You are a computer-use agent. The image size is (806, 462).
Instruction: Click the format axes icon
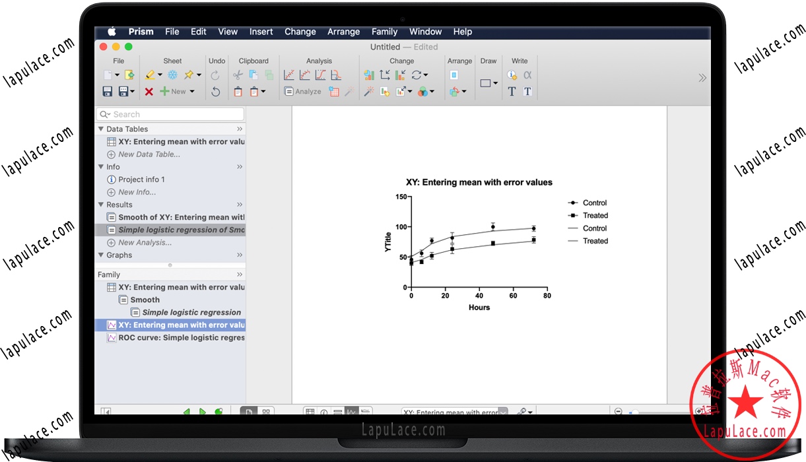pyautogui.click(x=385, y=75)
